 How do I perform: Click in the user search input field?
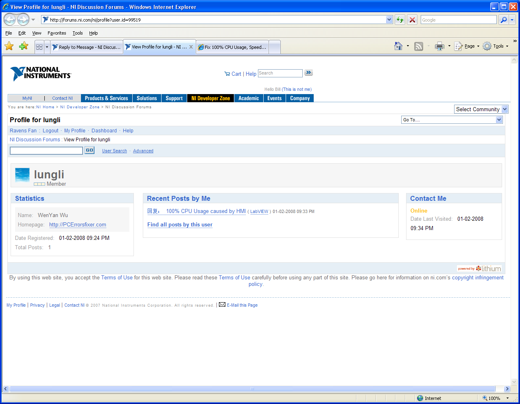point(46,151)
